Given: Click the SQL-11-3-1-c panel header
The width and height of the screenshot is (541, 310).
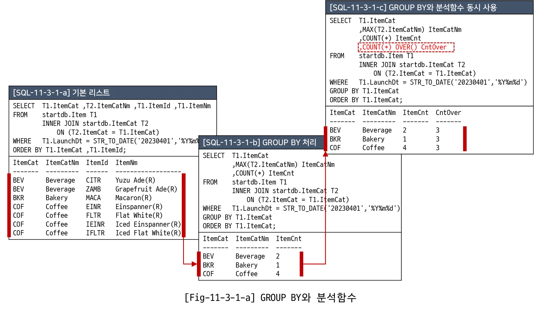Looking at the screenshot, I should 413,8.
